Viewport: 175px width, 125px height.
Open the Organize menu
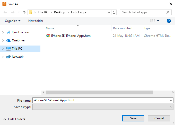pos(13,21)
